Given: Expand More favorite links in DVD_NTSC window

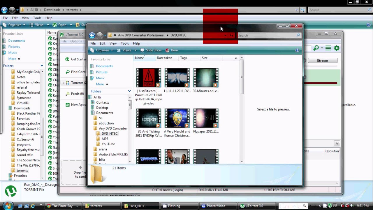Looking at the screenshot, I should [102, 84].
